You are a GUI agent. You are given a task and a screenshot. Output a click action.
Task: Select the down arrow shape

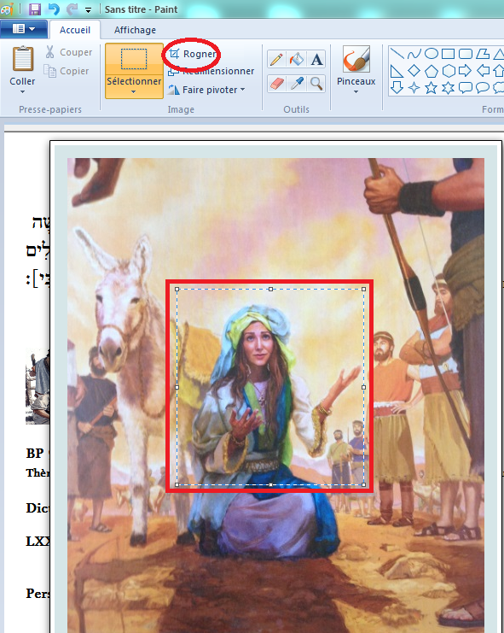(x=397, y=88)
